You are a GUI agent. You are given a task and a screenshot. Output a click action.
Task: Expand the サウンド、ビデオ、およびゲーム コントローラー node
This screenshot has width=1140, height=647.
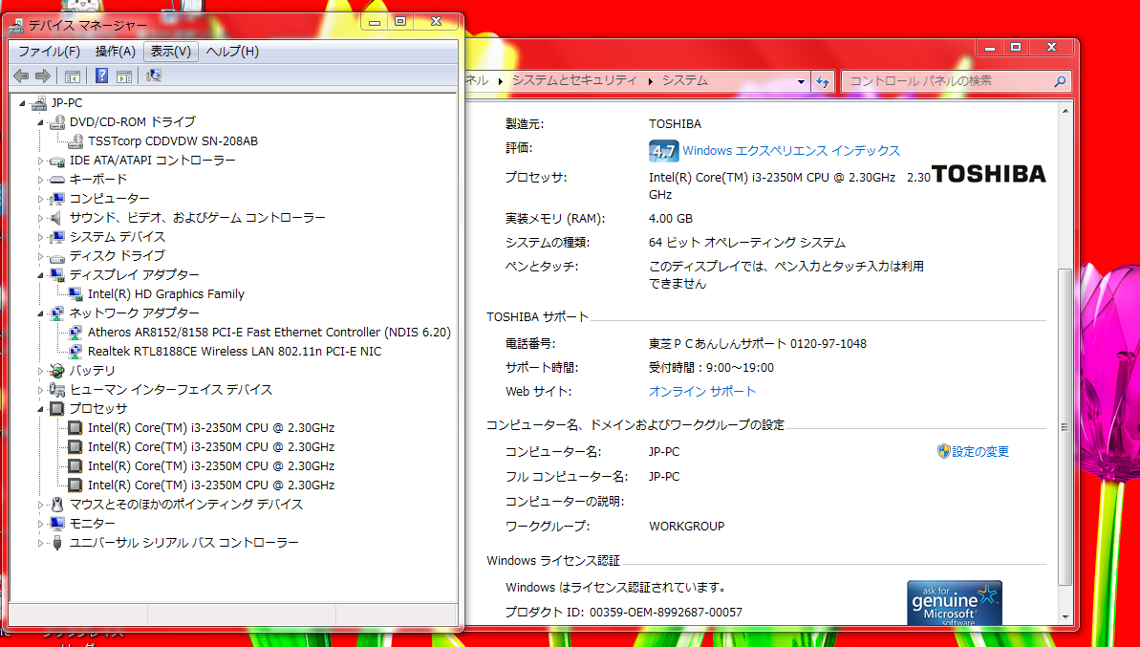coord(41,217)
